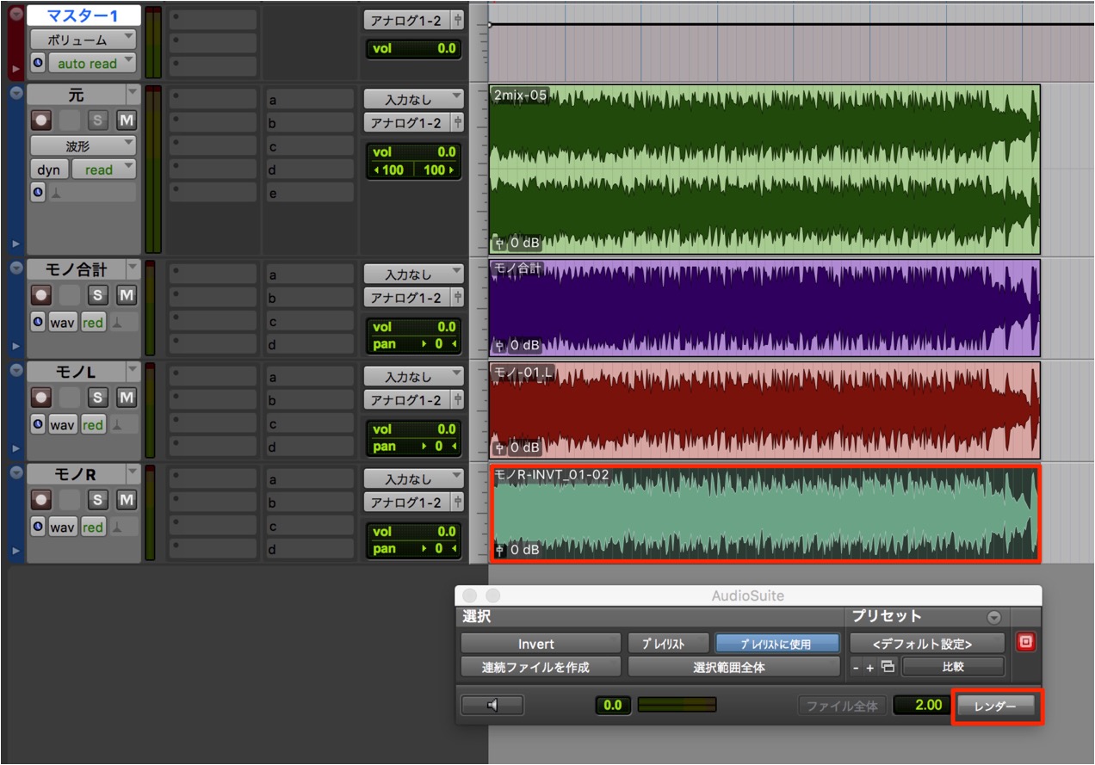Open the Invert plug-in selector in AudioSuite
Screen dimensions: 1095x765
point(541,644)
